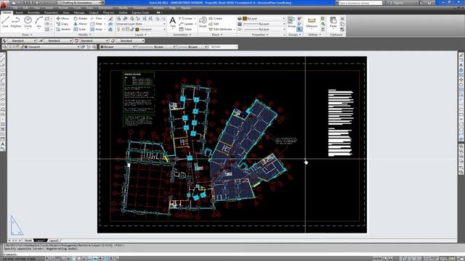Expand the Properties panel

260,35
